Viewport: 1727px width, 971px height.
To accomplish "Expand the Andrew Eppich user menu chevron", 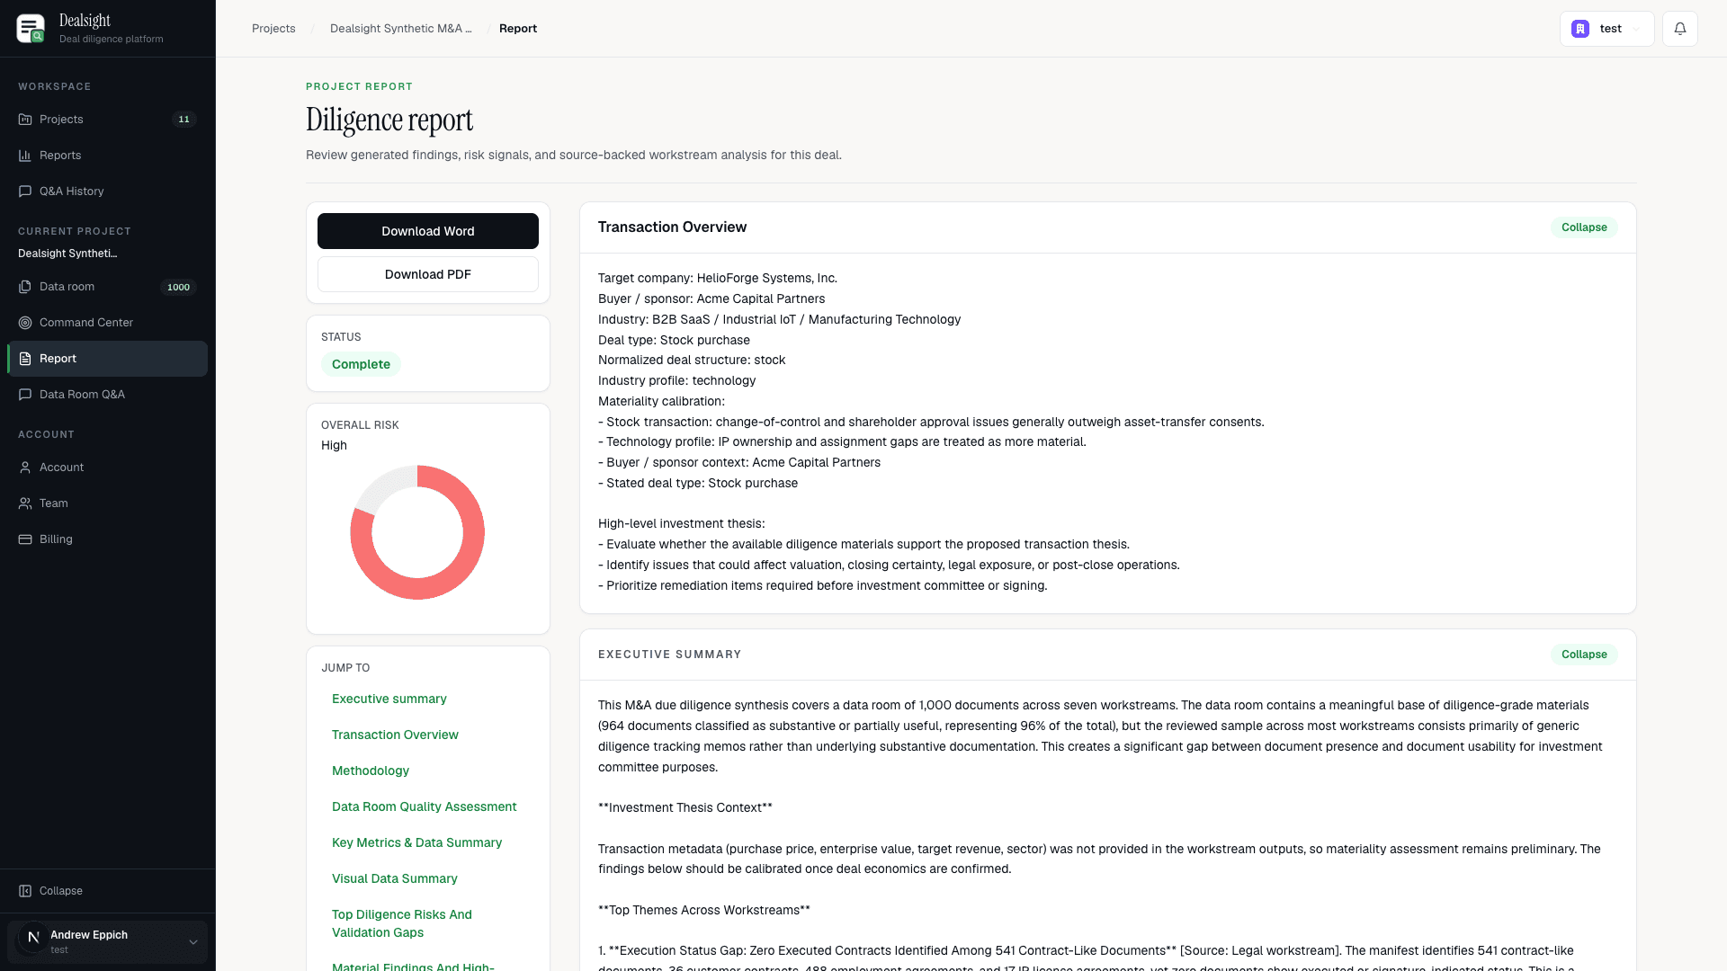I will click(192, 942).
